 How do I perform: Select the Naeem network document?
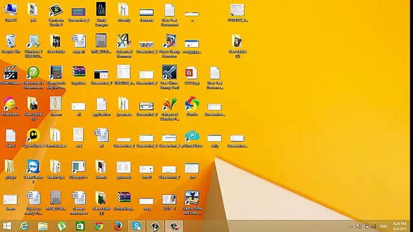click(x=79, y=203)
